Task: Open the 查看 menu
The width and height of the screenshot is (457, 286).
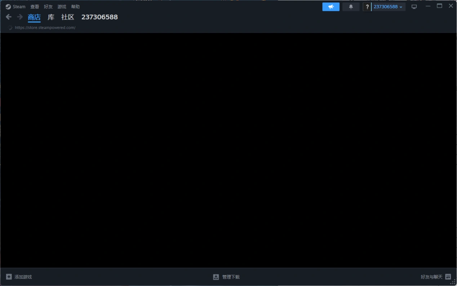Action: (35, 7)
